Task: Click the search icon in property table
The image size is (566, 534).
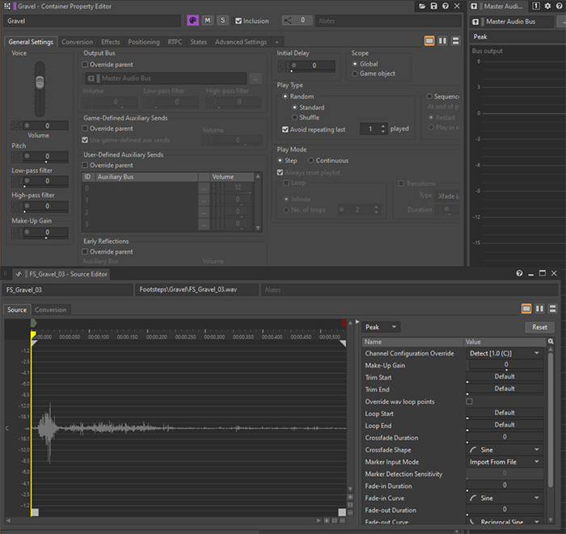Action: [x=551, y=342]
